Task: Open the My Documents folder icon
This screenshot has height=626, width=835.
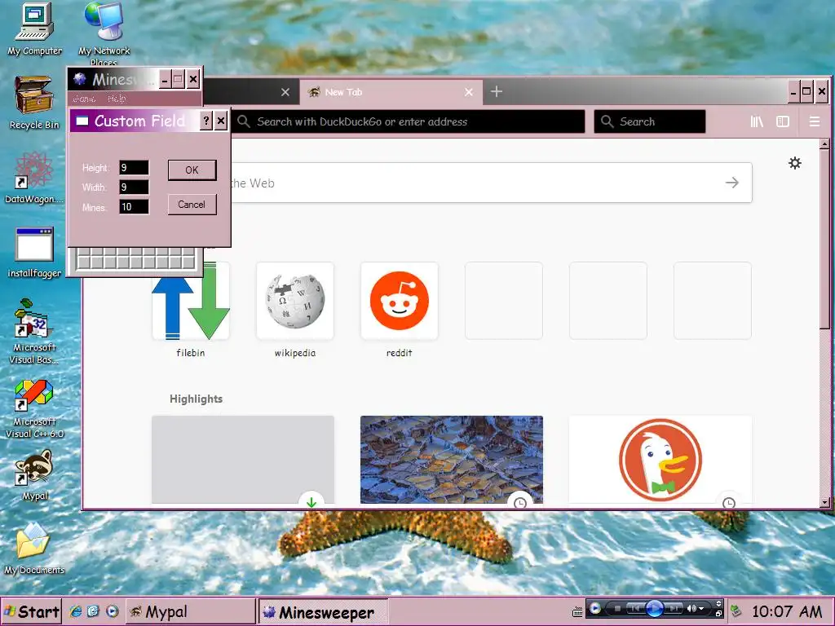Action: point(34,549)
